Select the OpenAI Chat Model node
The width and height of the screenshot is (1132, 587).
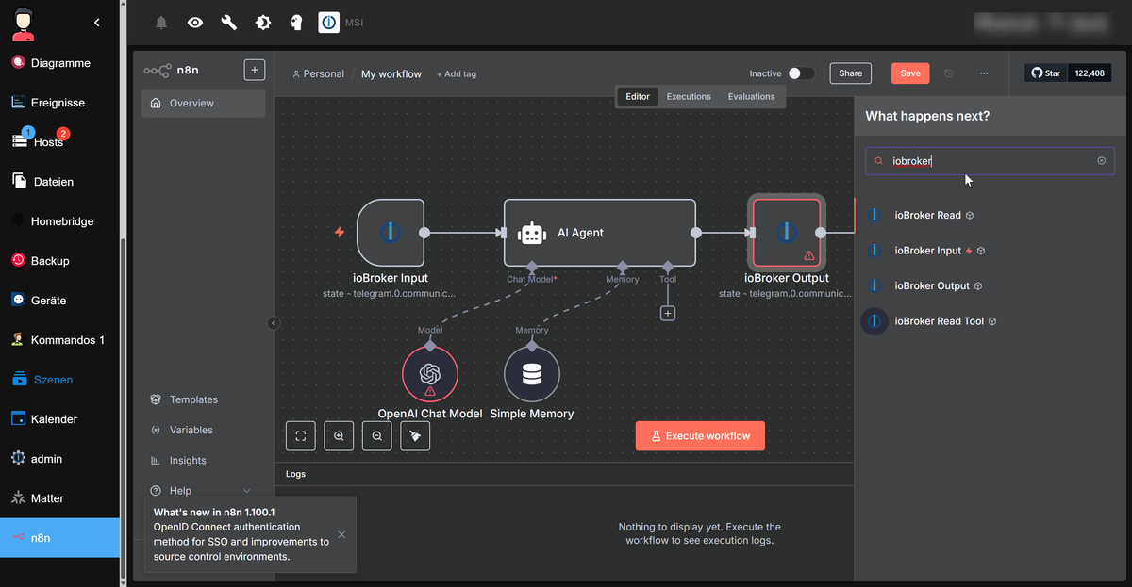pos(430,374)
